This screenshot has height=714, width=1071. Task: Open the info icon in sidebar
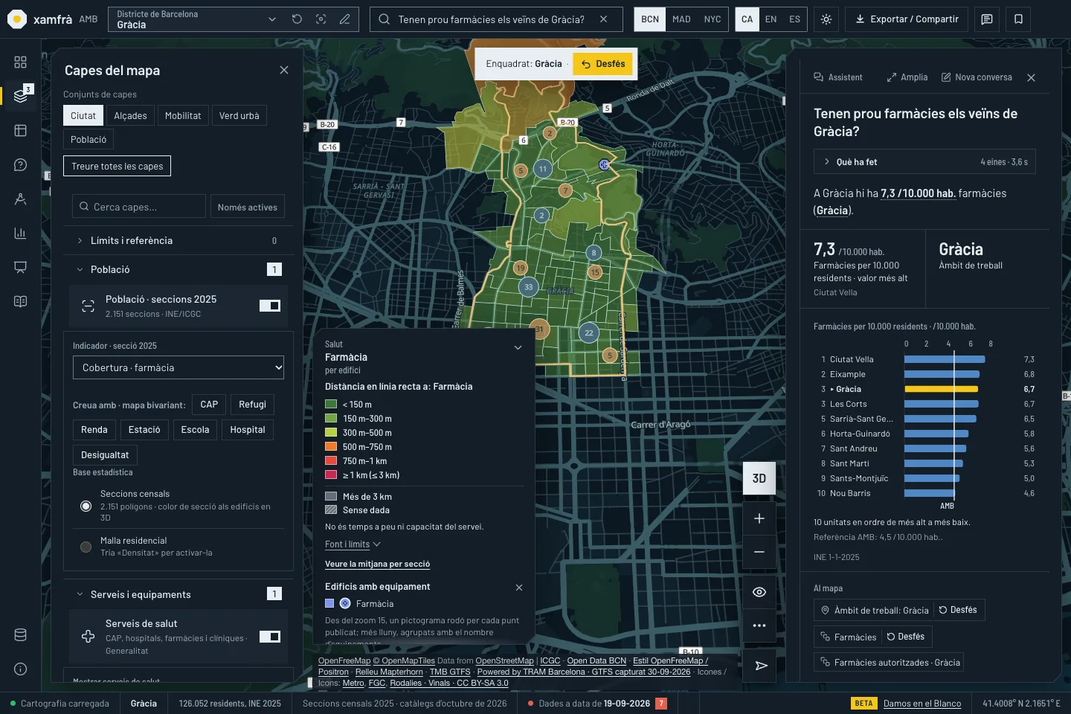pos(21,669)
